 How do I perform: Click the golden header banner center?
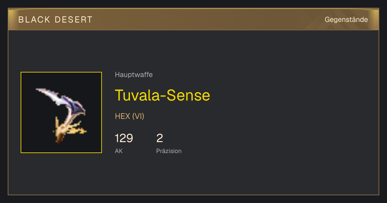click(x=193, y=19)
